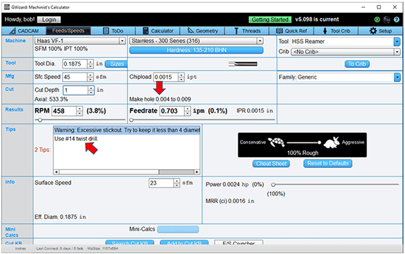Expand the Haas VF-1 machine dropdown
The width and height of the screenshot is (405, 254).
(x=122, y=41)
